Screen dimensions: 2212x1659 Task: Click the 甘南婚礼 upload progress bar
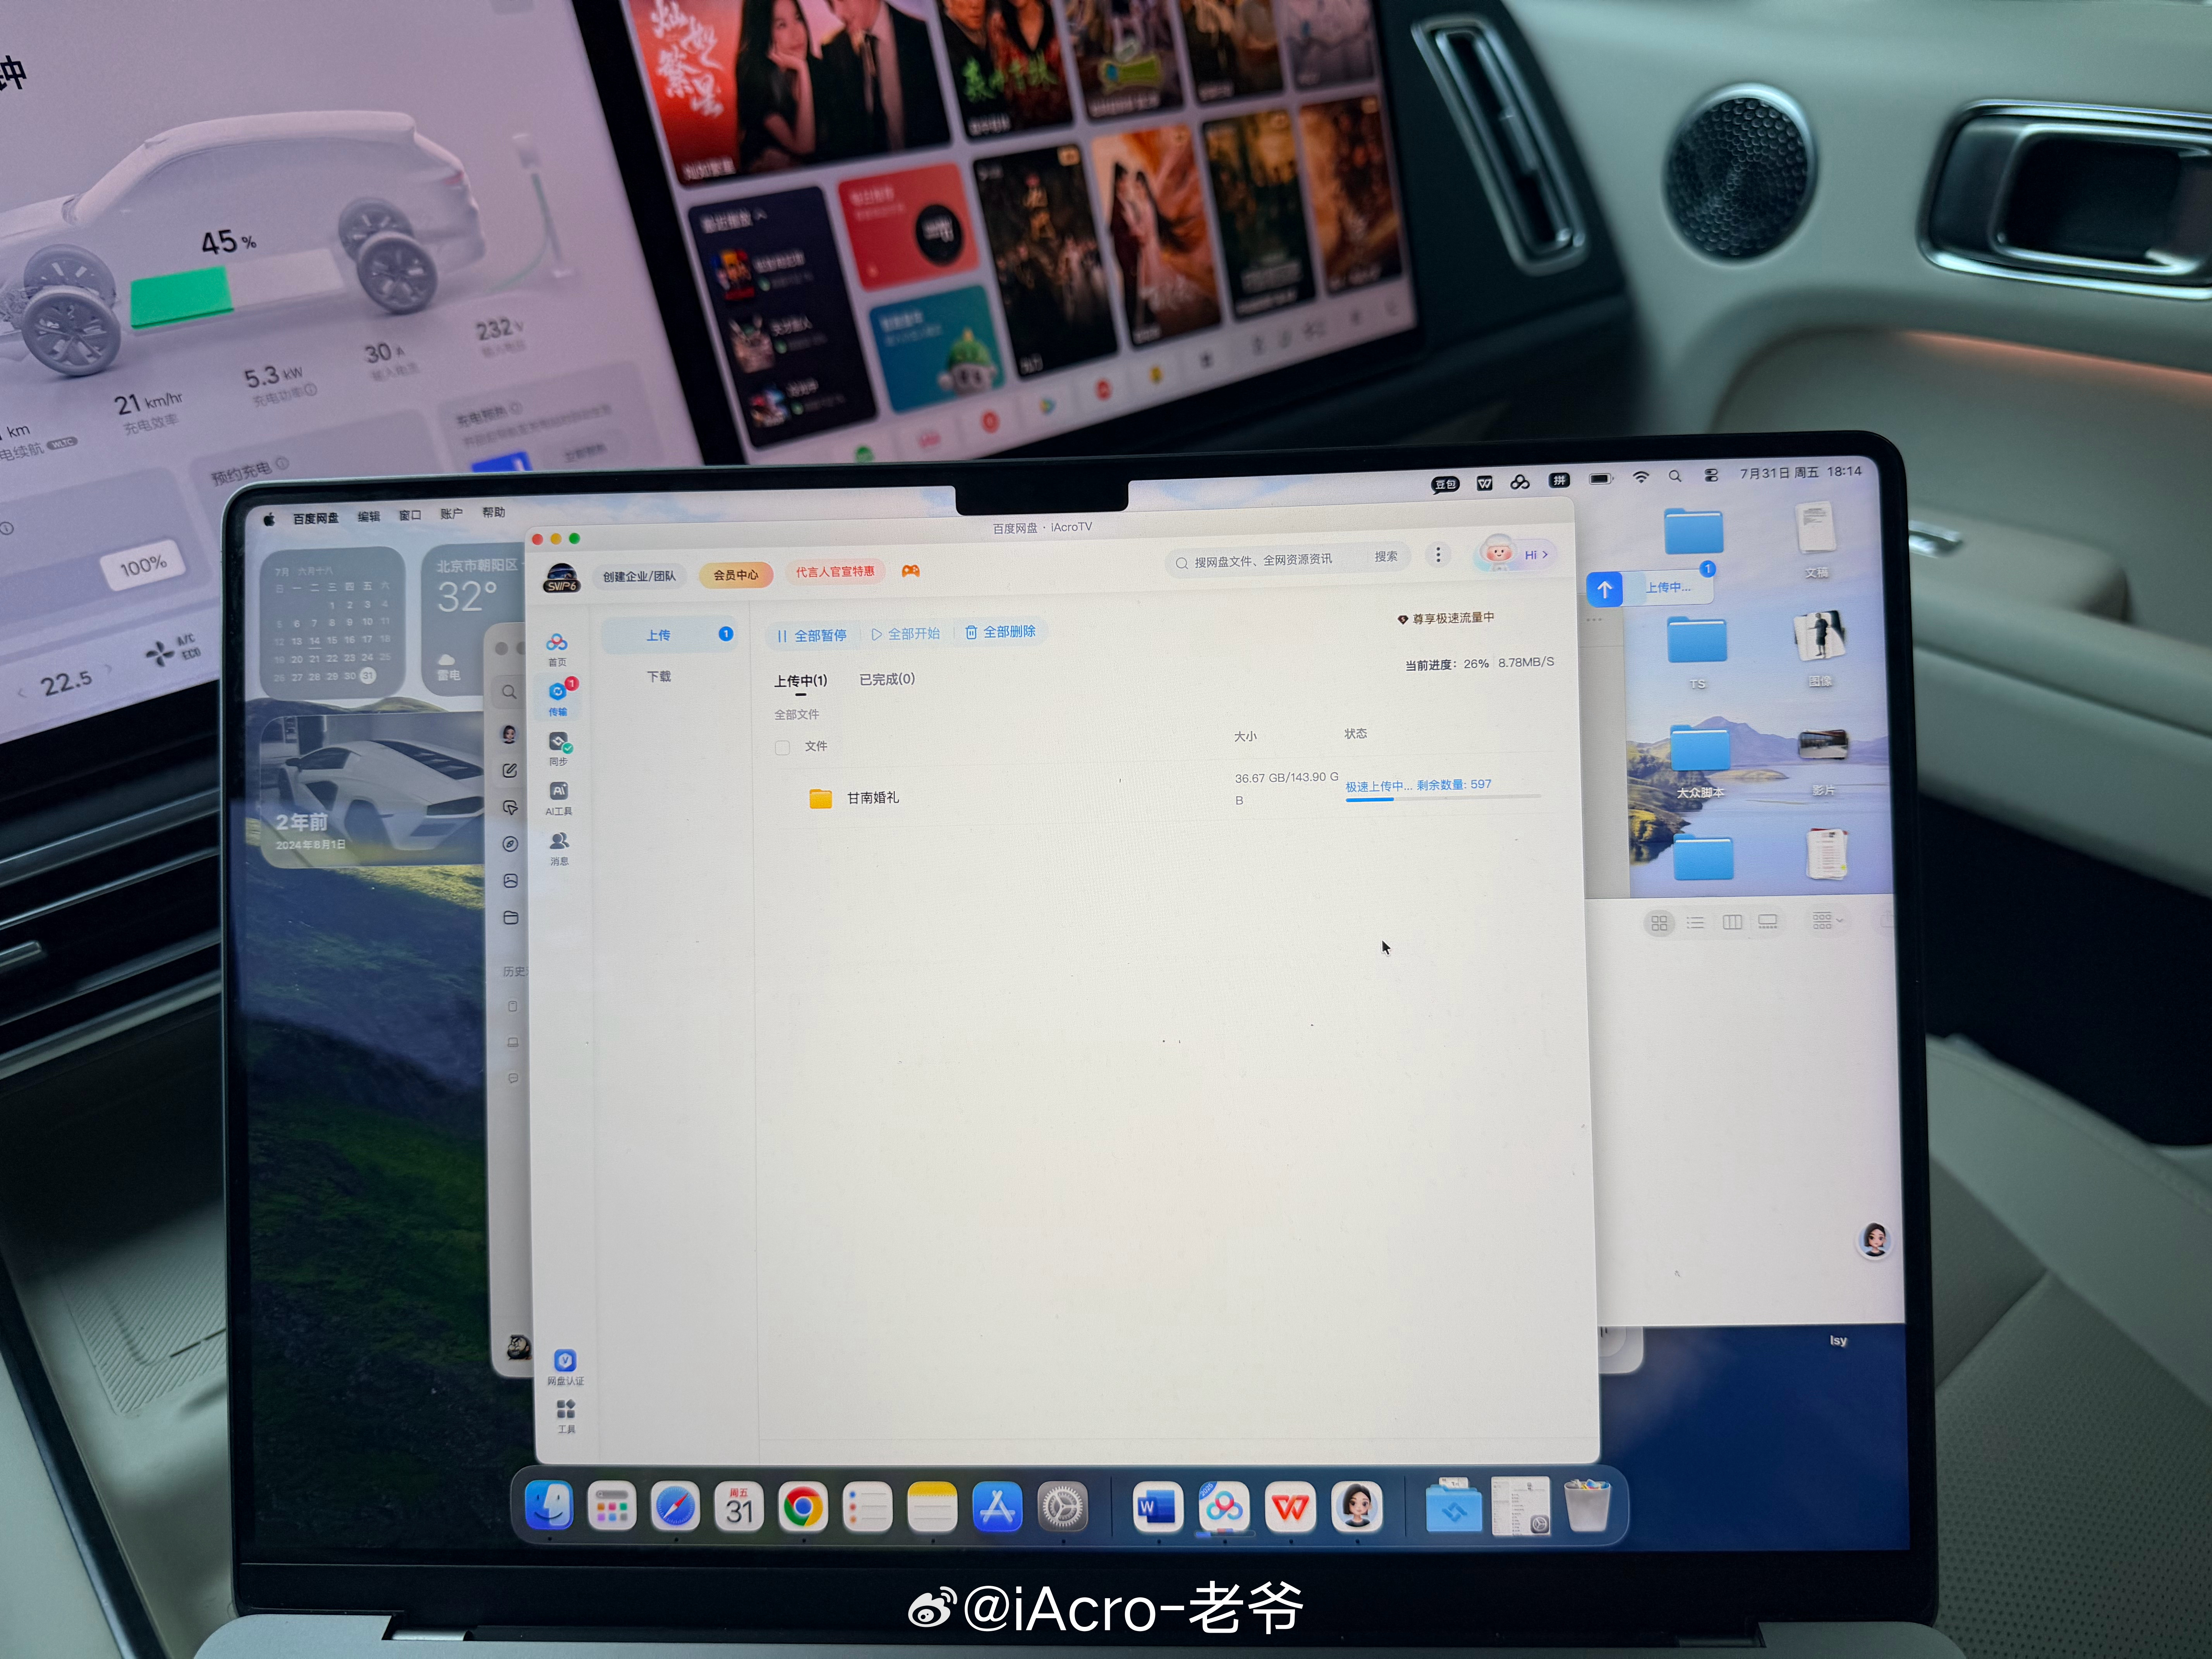[x=1443, y=798]
